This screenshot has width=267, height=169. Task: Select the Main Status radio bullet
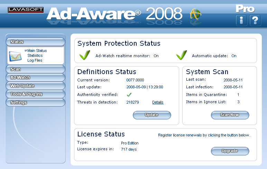tap(26, 50)
